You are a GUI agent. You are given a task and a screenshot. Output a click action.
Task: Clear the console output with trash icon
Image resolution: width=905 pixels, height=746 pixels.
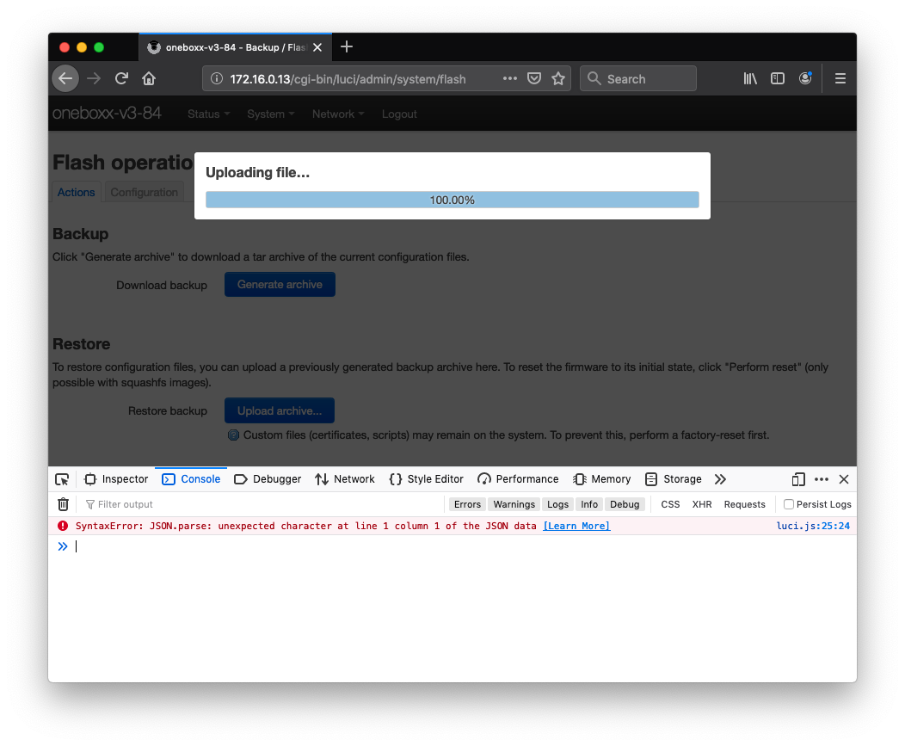click(x=63, y=504)
